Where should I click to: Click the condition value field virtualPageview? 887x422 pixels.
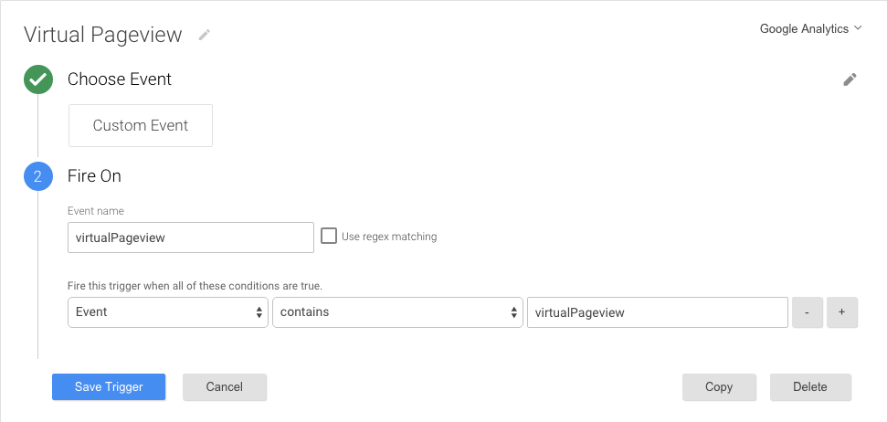(658, 312)
